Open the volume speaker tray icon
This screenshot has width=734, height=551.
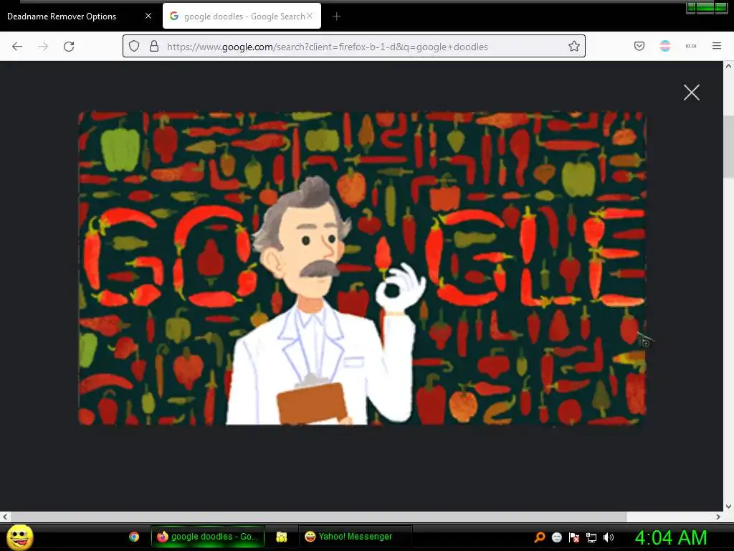pyautogui.click(x=609, y=537)
